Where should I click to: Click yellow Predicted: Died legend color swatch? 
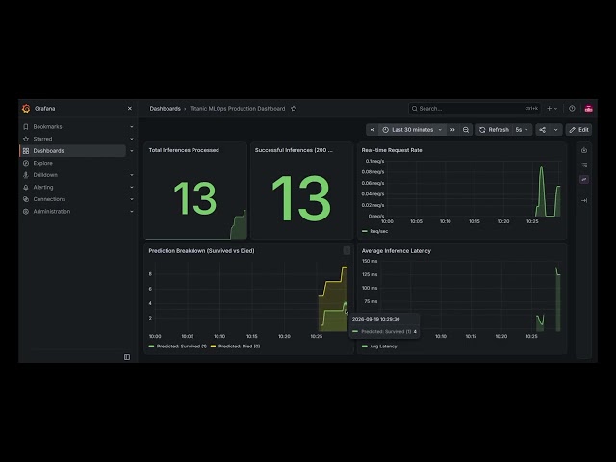214,346
